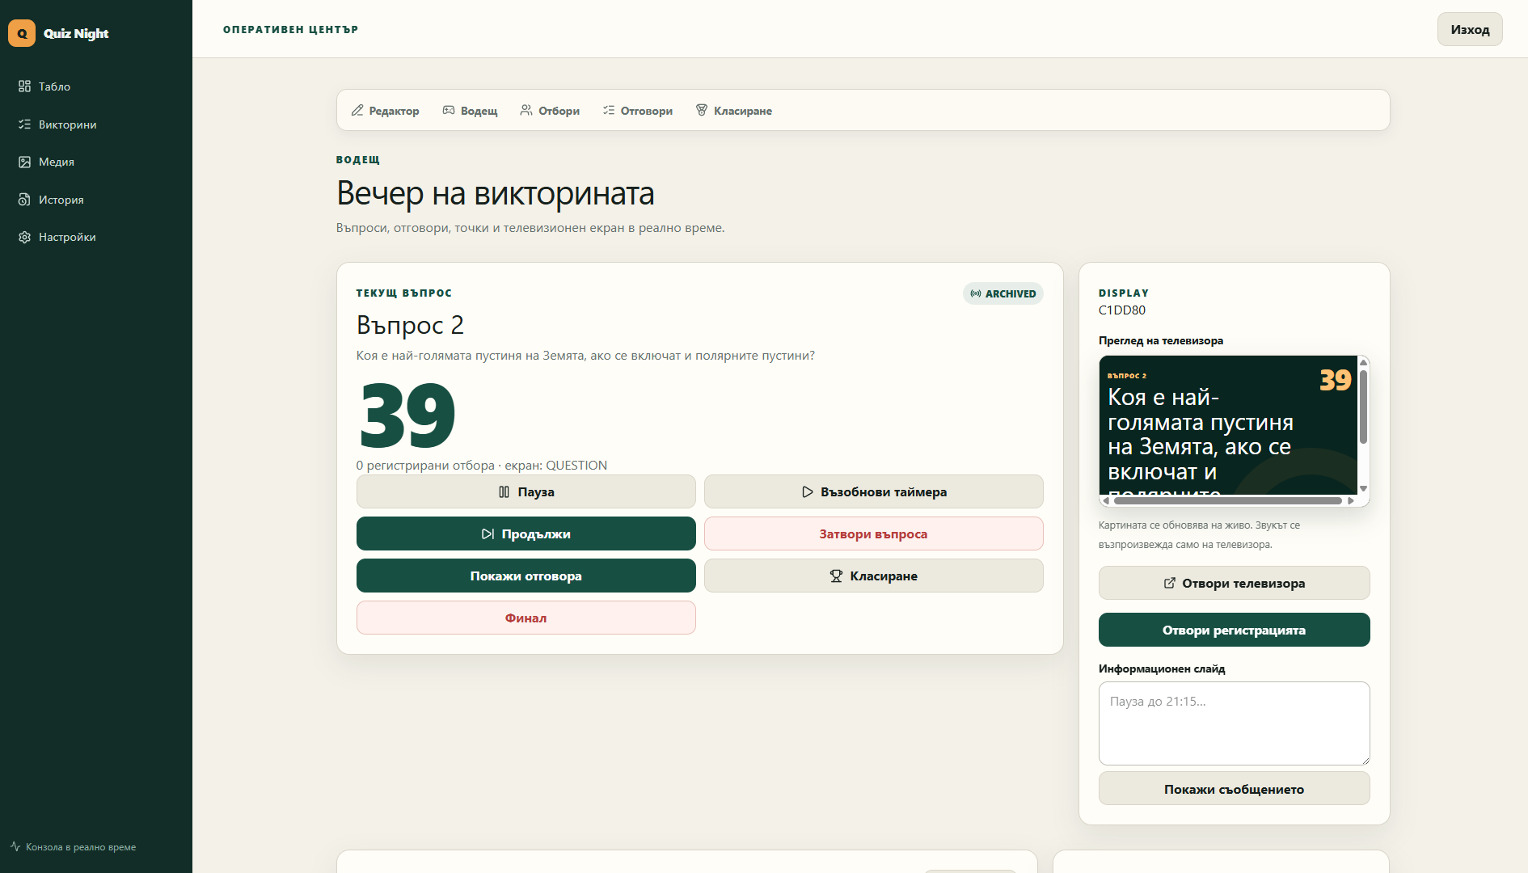Click the preview scrollbar up arrow
This screenshot has width=1528, height=873.
pyautogui.click(x=1363, y=362)
